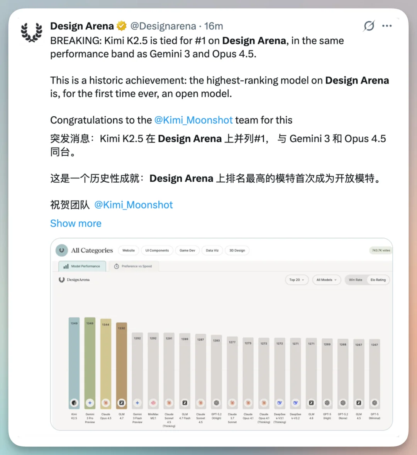Viewport: 417px width, 455px height.
Task: Switch to the Model Performance tab
Action: (82, 266)
